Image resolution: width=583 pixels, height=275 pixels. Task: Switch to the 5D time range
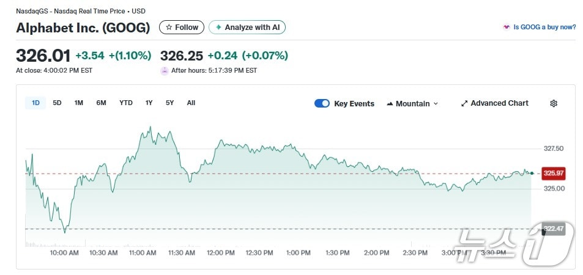[x=57, y=103]
